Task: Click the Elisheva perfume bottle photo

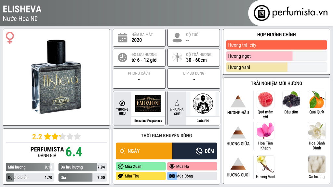Action: click(x=57, y=77)
